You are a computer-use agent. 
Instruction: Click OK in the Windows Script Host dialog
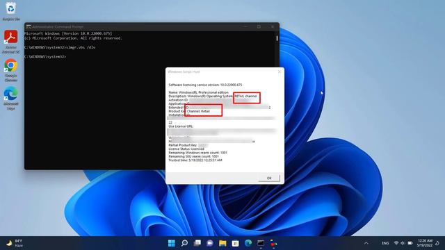click(269, 178)
